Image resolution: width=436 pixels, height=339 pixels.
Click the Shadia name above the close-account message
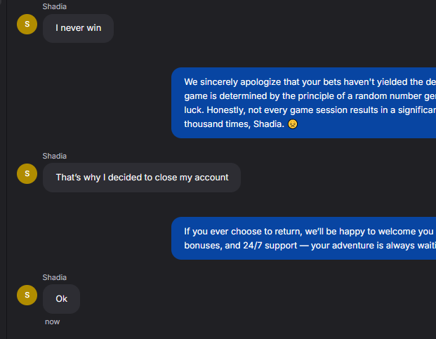pos(55,156)
